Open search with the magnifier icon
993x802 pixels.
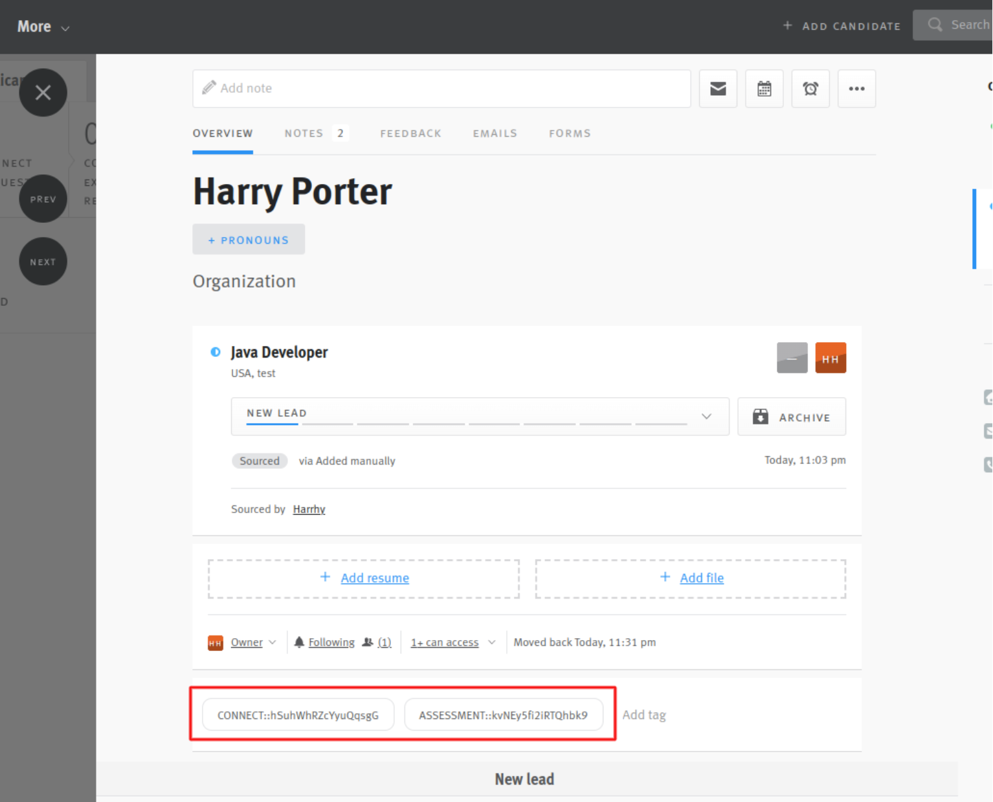click(935, 25)
